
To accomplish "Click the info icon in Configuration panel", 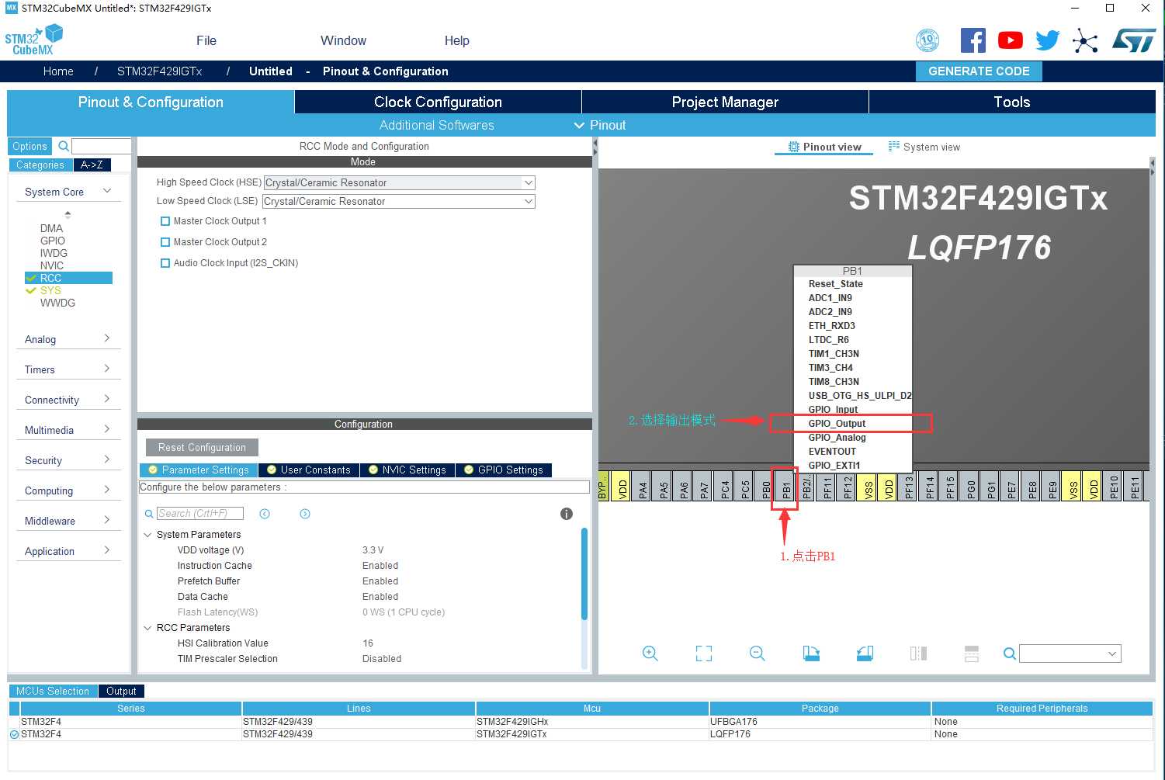I will 567,514.
